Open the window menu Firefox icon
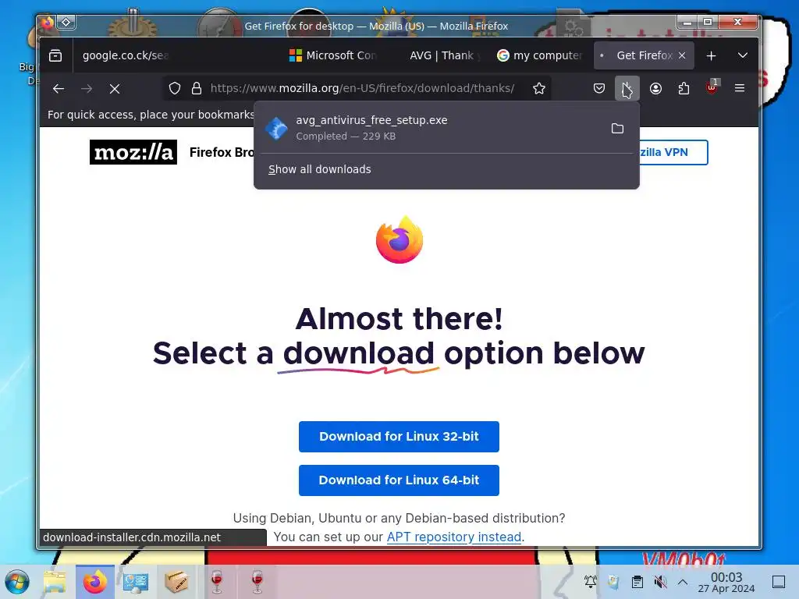This screenshot has width=799, height=599. 48,23
